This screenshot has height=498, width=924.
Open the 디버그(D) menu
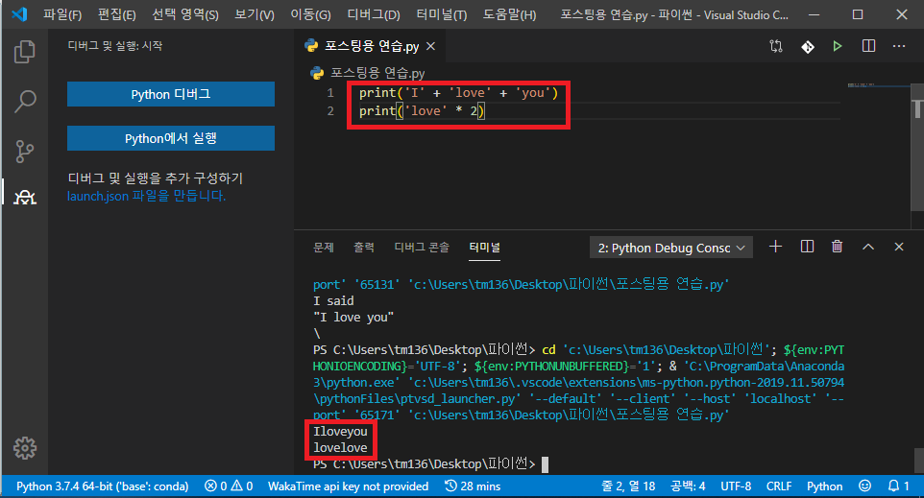pyautogui.click(x=374, y=14)
